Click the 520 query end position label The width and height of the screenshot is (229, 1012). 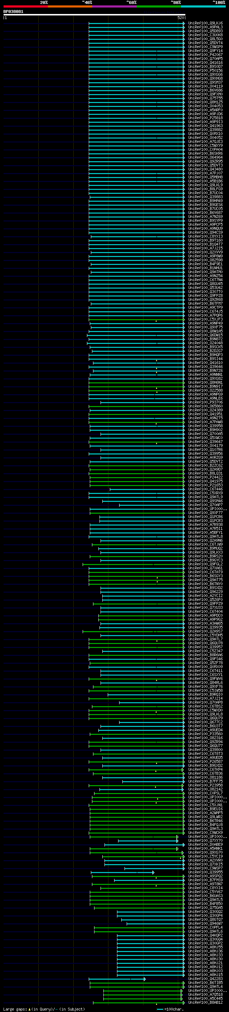[x=180, y=18]
